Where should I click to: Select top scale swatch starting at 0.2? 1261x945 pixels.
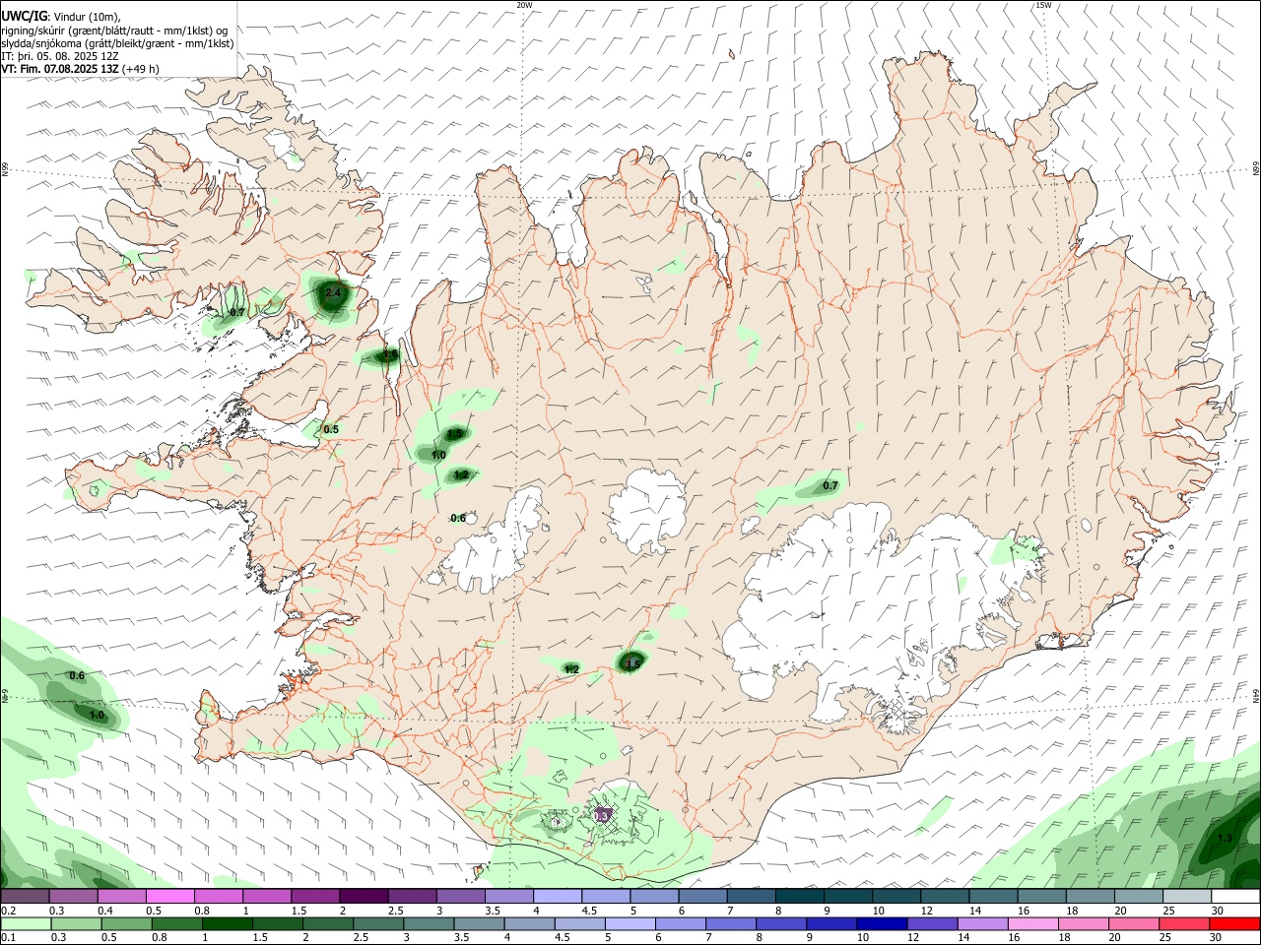[25, 897]
